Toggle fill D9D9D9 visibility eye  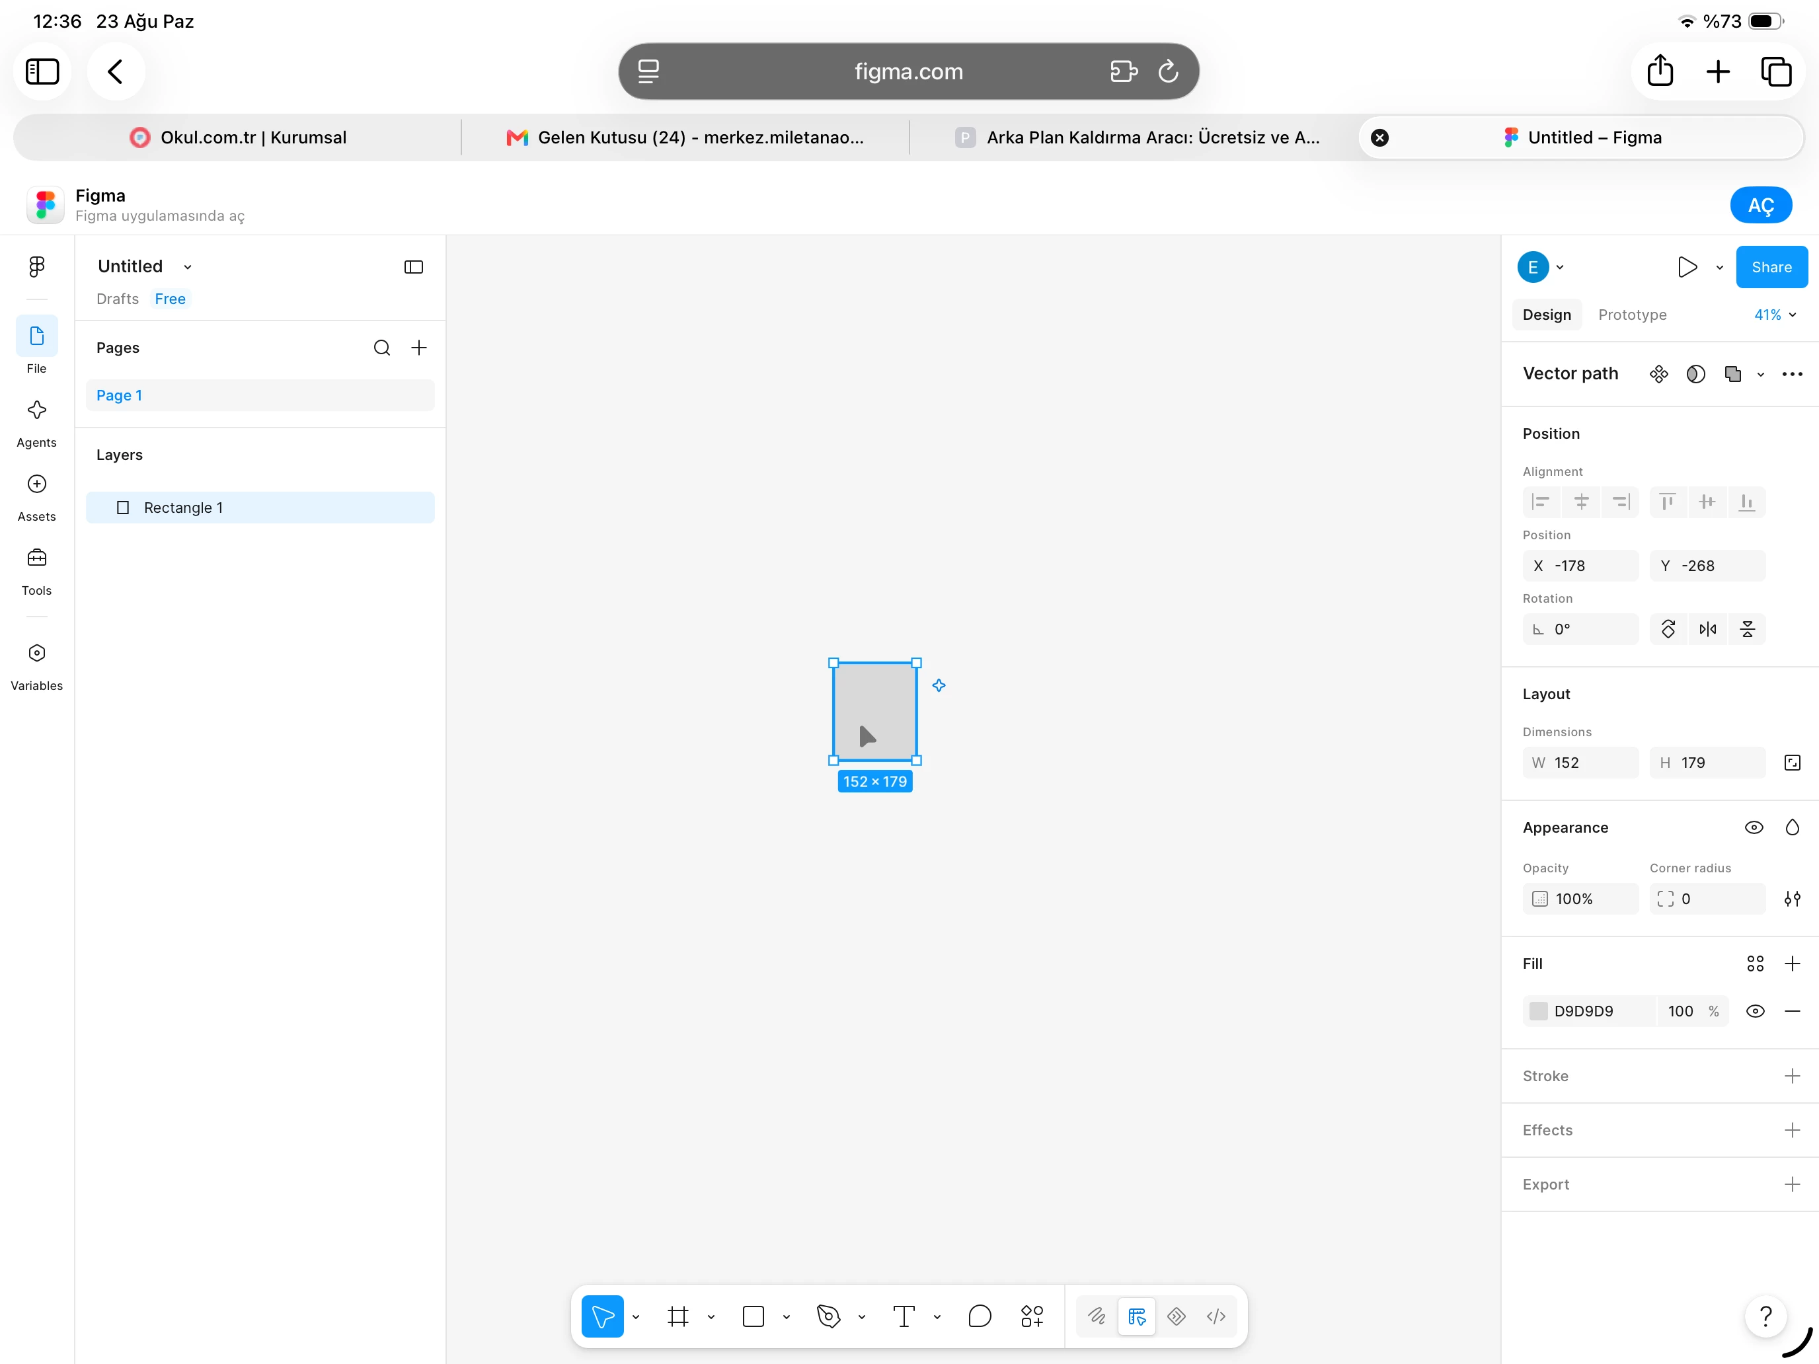click(1755, 1011)
